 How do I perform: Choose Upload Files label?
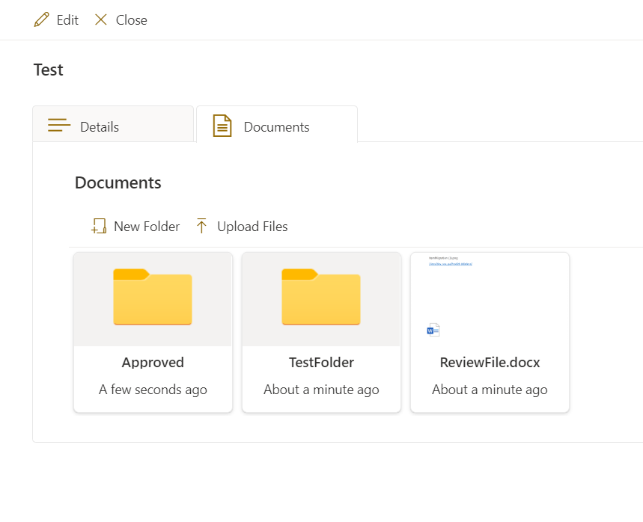[252, 227]
